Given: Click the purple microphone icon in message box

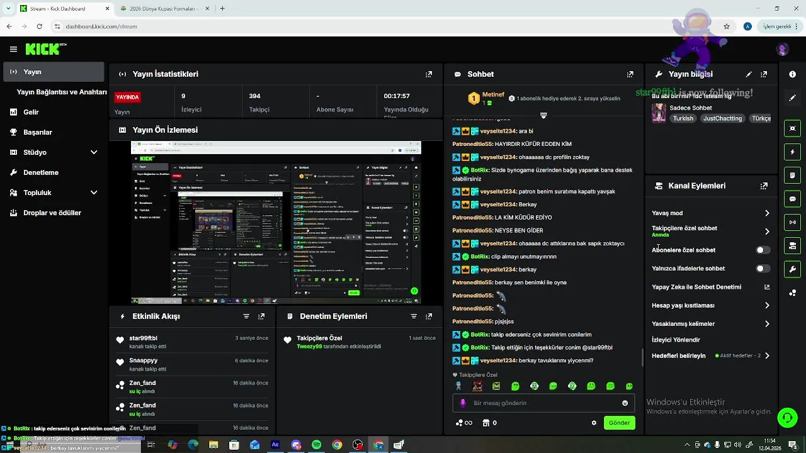Looking at the screenshot, I should (x=463, y=403).
